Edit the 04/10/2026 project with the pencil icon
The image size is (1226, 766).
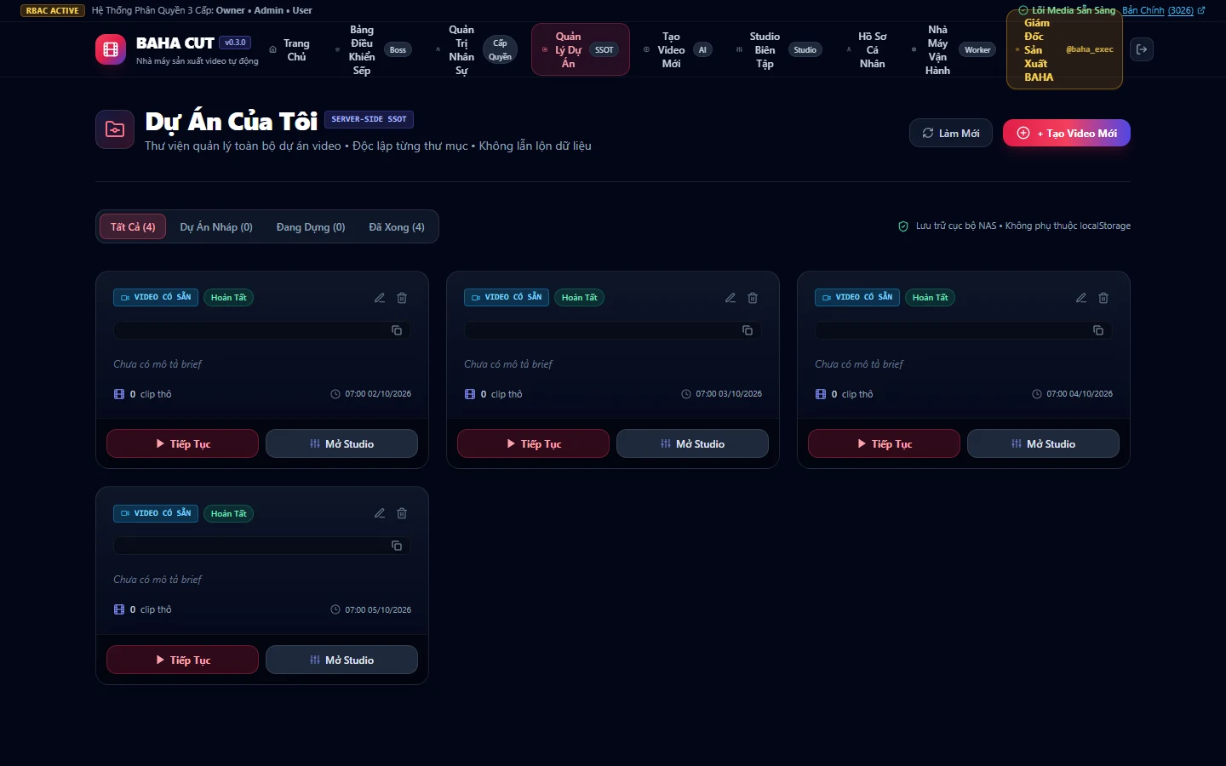1081,298
